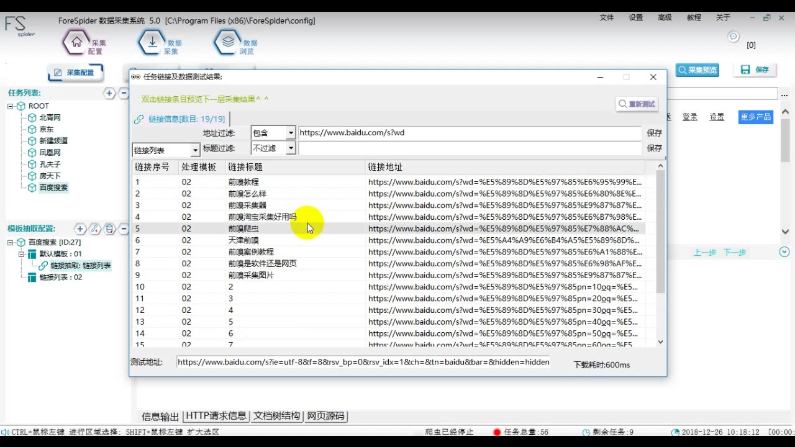The height and width of the screenshot is (447, 795).
Task: Click the 采集配置 edit button
Action: click(x=75, y=73)
